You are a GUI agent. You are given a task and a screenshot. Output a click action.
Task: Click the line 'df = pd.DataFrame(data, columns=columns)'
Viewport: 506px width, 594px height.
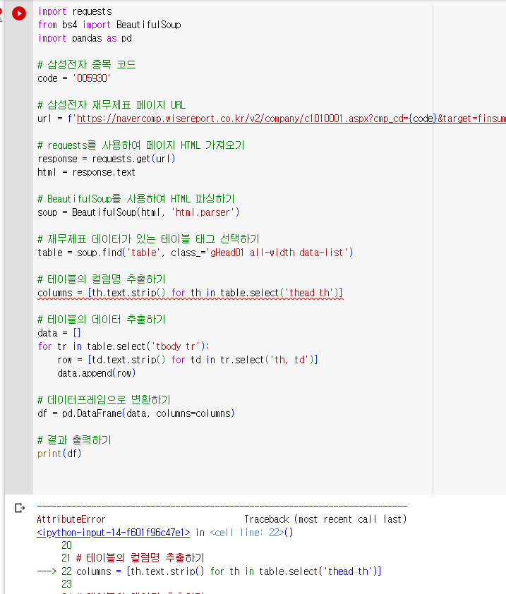click(135, 413)
